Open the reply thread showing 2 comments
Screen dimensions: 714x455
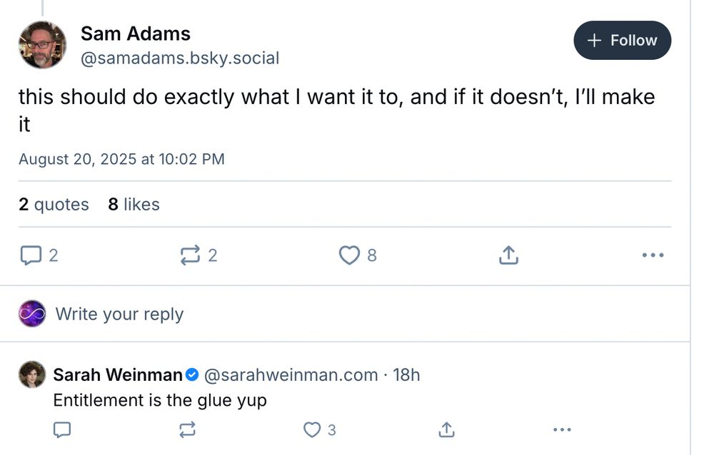click(30, 255)
